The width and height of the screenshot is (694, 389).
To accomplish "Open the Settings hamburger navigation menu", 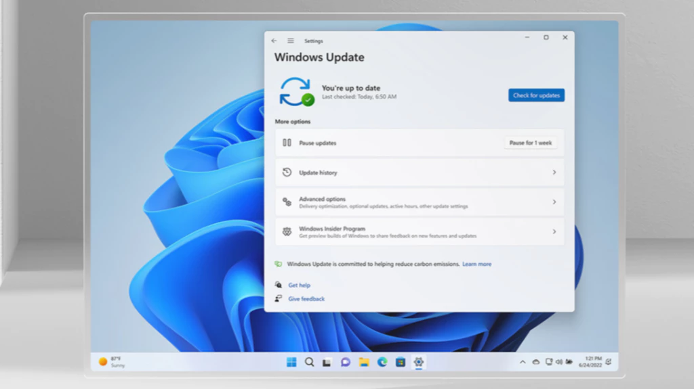I will pos(290,41).
